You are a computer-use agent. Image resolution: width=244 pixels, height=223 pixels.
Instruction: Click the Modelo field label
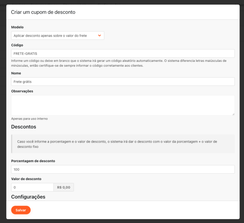point(17,27)
